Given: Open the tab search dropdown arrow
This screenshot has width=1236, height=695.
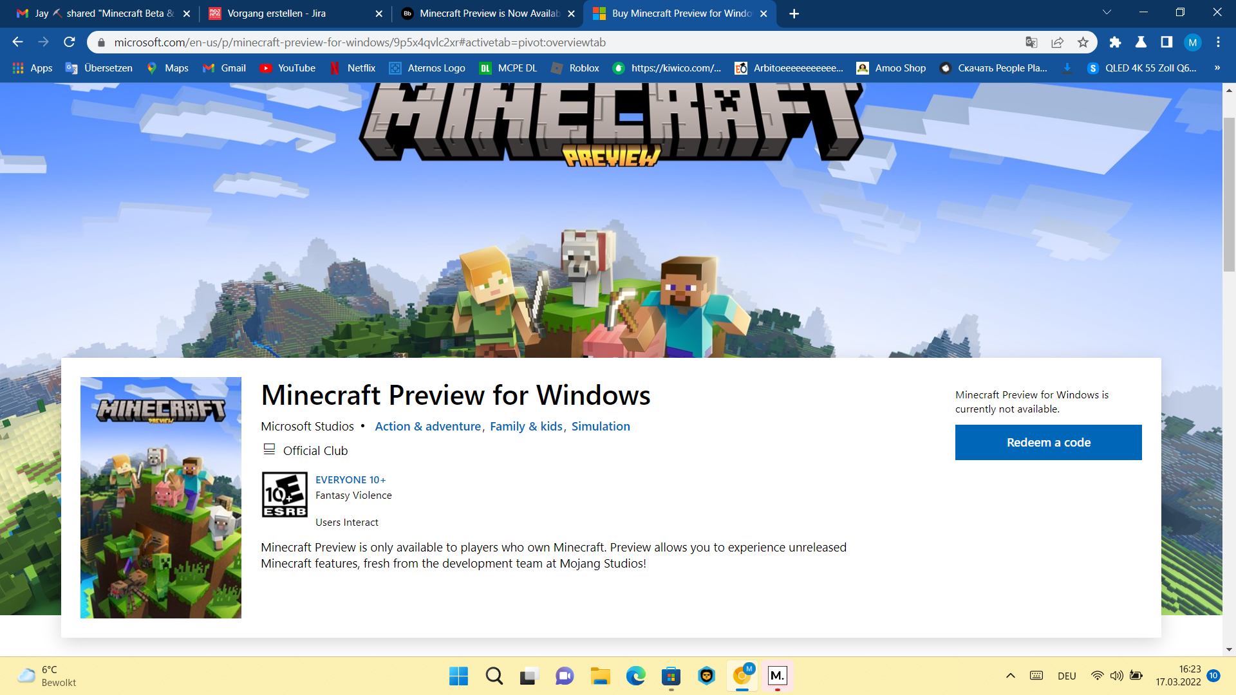Looking at the screenshot, I should point(1107,13).
